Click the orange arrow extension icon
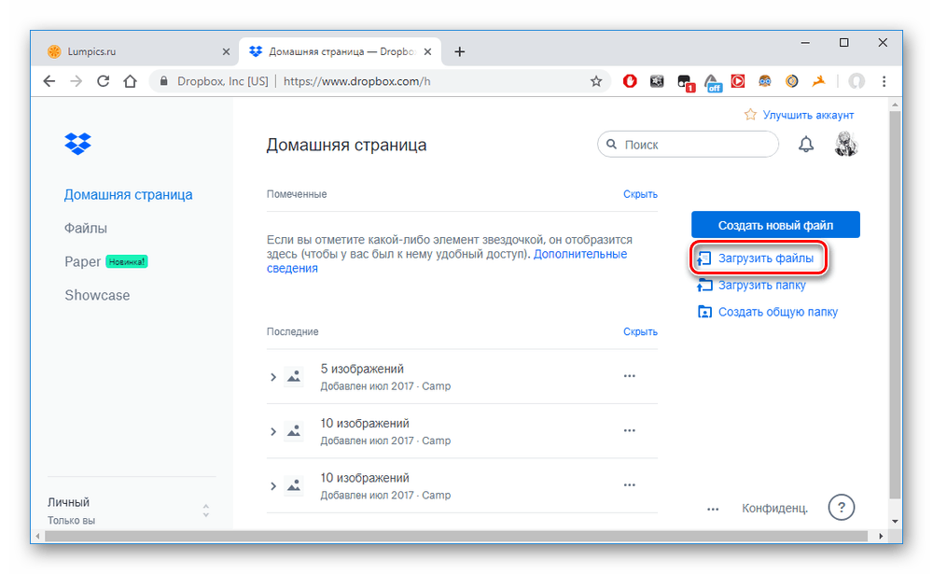Viewport: 933px width, 574px height. [819, 81]
